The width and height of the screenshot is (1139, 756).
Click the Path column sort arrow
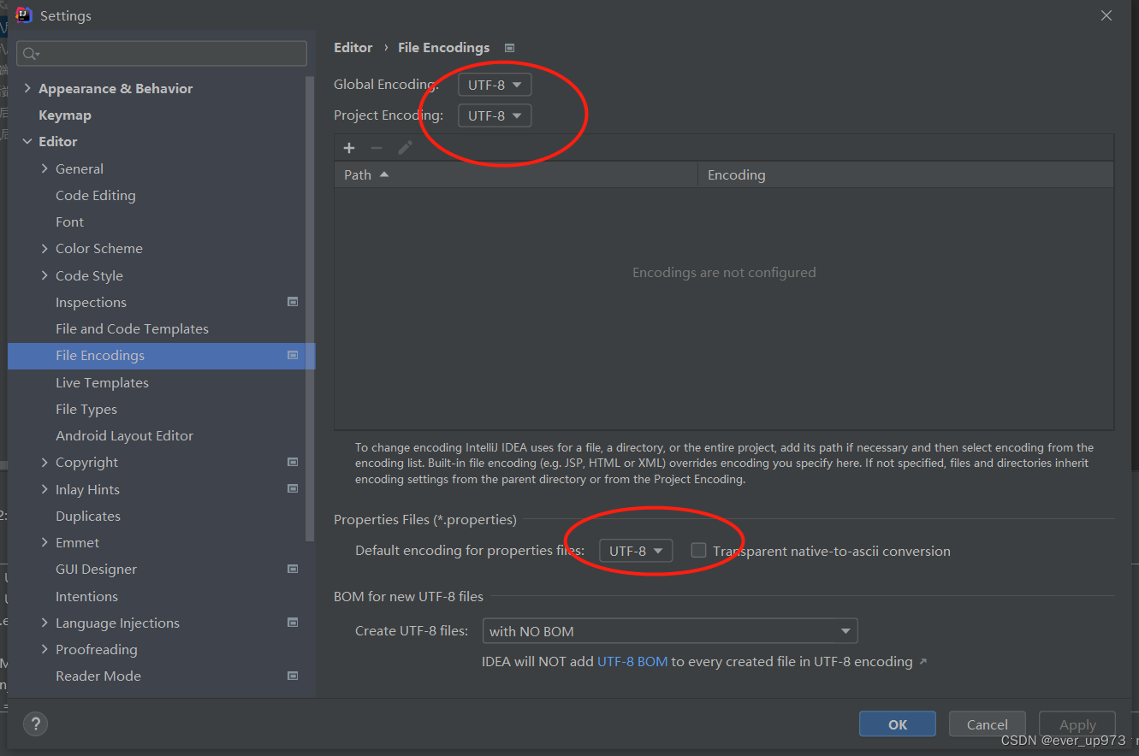(383, 174)
